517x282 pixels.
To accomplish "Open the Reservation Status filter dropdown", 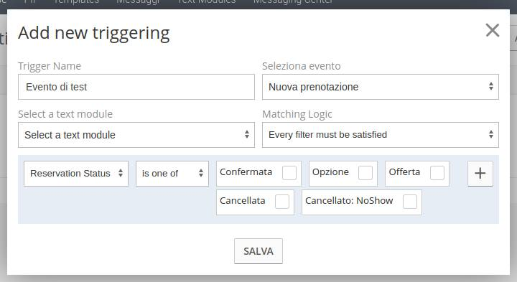I will 76,174.
